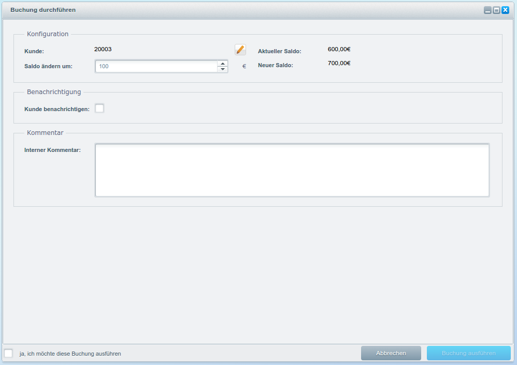
Task: Decrease the balance amount with down arrow
Action: pyautogui.click(x=222, y=69)
